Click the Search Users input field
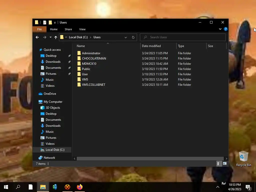Viewport: 256px width, 192px height. [183, 37]
